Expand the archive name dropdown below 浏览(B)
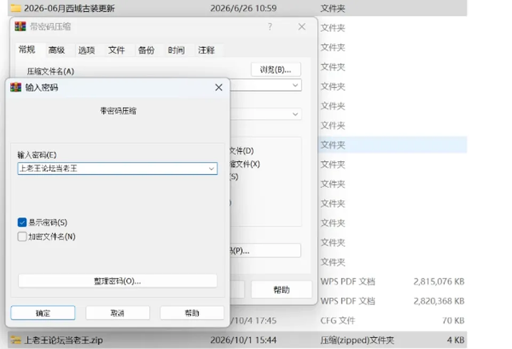 tap(295, 85)
